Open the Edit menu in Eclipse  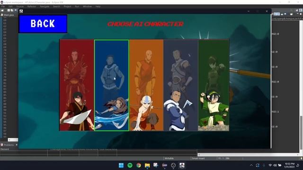10,6
